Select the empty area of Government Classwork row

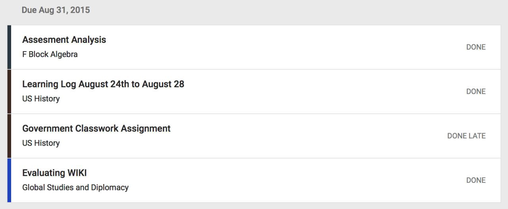point(298,136)
